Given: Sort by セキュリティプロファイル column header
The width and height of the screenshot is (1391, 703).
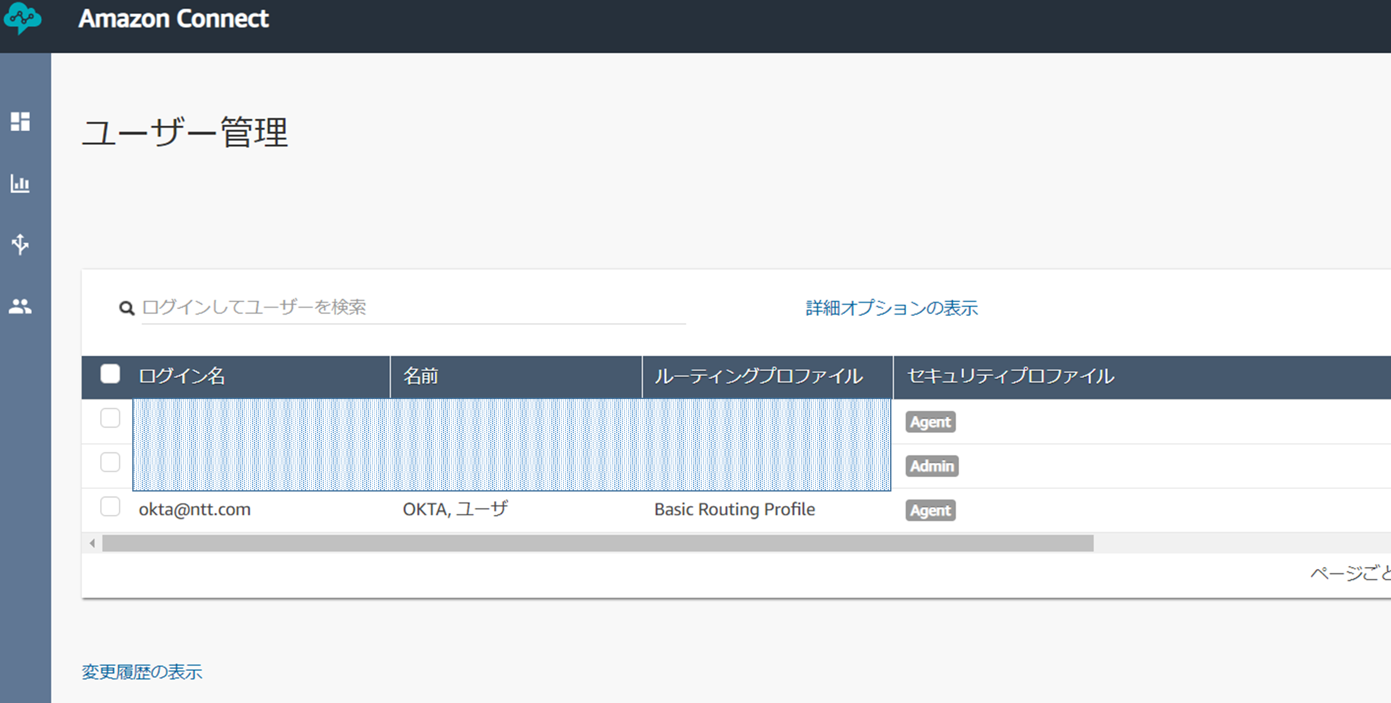Looking at the screenshot, I should 1010,376.
